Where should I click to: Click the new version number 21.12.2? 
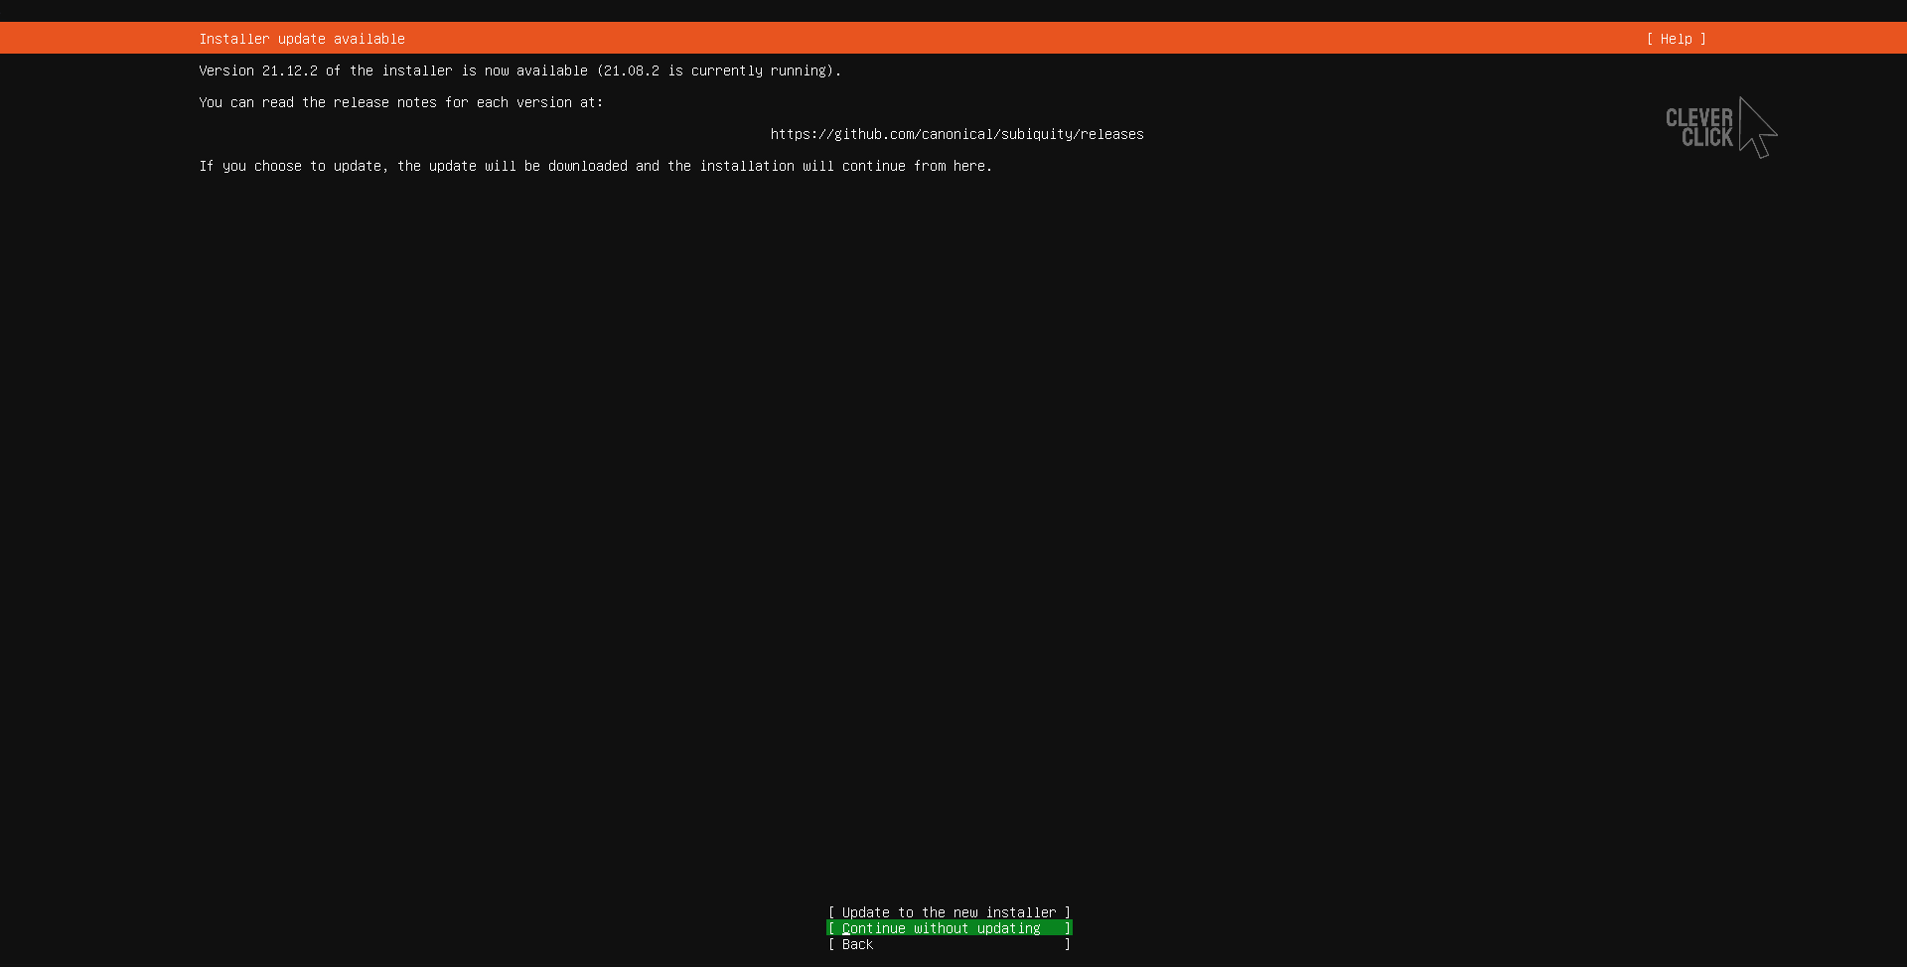pyautogui.click(x=290, y=70)
